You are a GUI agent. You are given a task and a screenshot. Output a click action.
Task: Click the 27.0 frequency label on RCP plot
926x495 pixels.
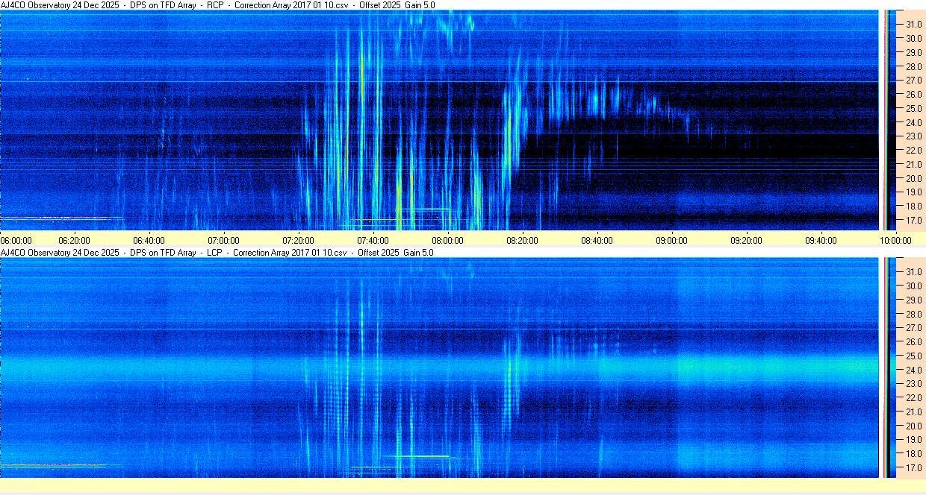914,81
